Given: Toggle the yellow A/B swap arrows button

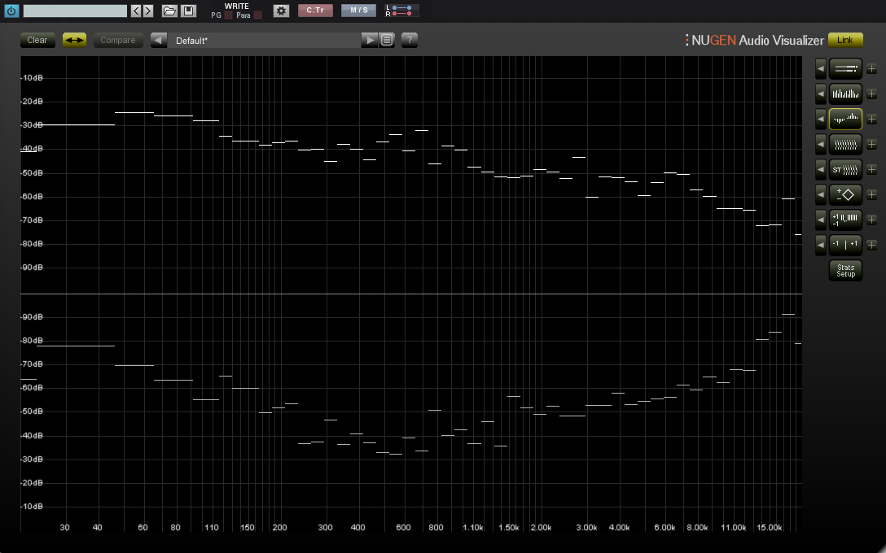Looking at the screenshot, I should [74, 40].
